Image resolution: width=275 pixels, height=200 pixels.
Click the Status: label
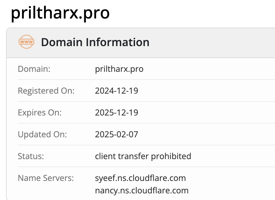[31, 156]
